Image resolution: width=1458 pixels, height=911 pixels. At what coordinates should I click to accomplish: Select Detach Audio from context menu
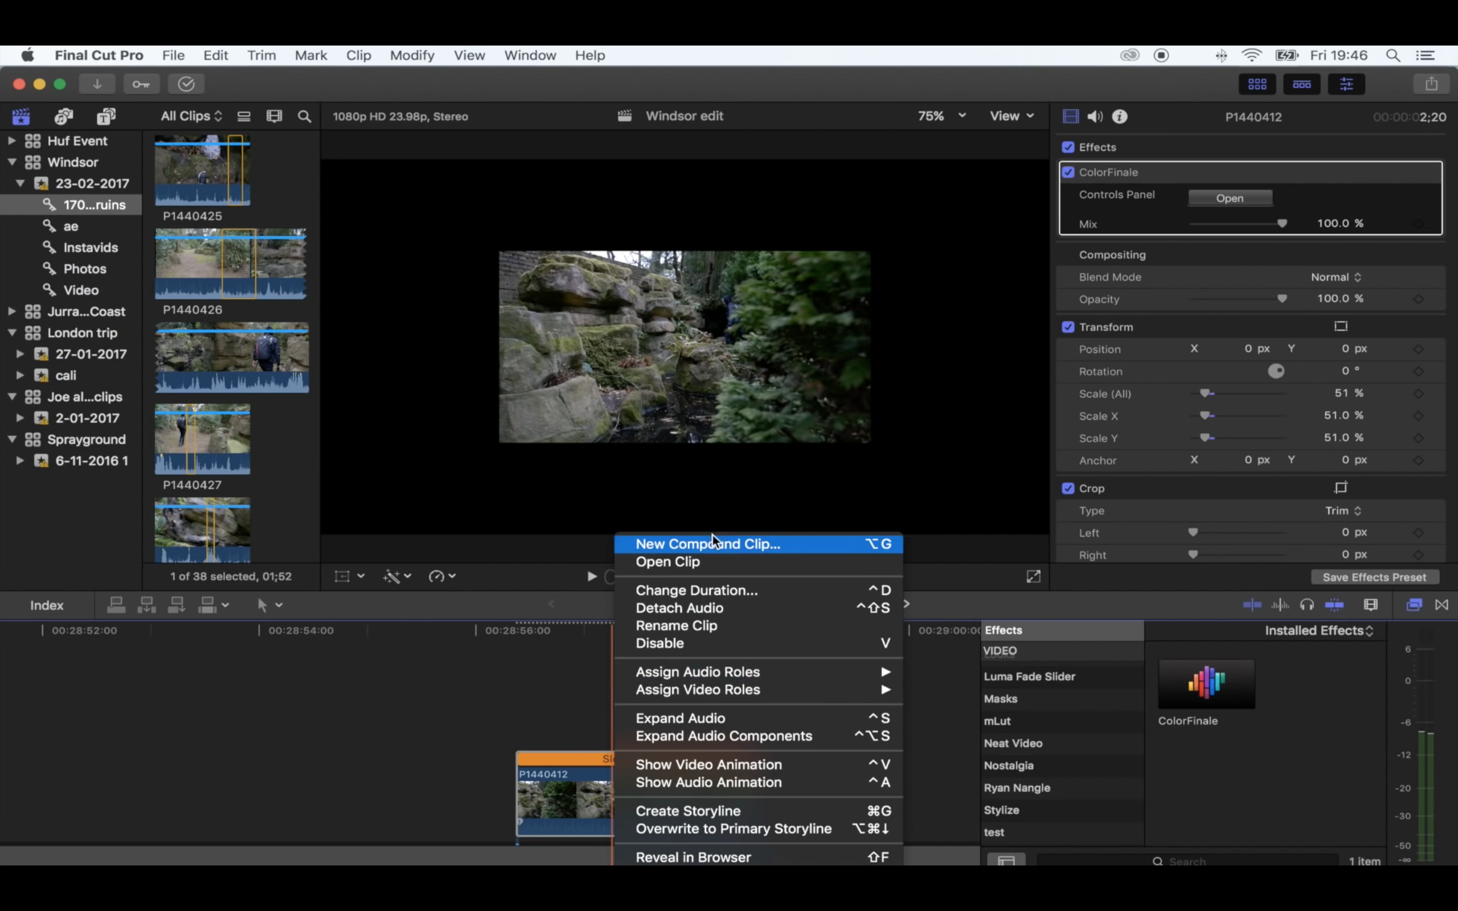tap(679, 608)
